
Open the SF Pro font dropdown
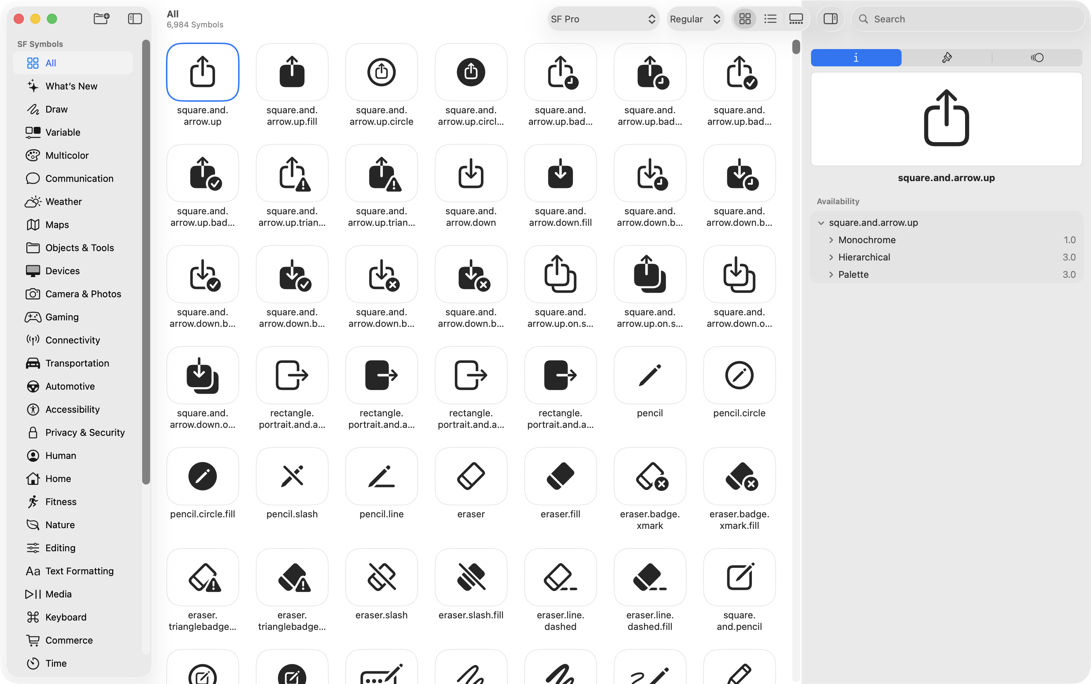(x=603, y=18)
